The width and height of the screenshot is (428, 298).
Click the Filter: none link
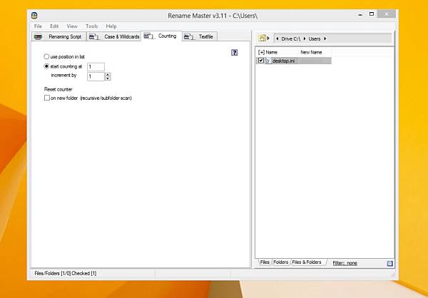tap(345, 263)
